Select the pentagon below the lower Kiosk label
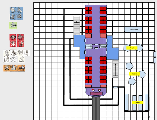Viewport: 157px width, 120px height. (132, 82)
